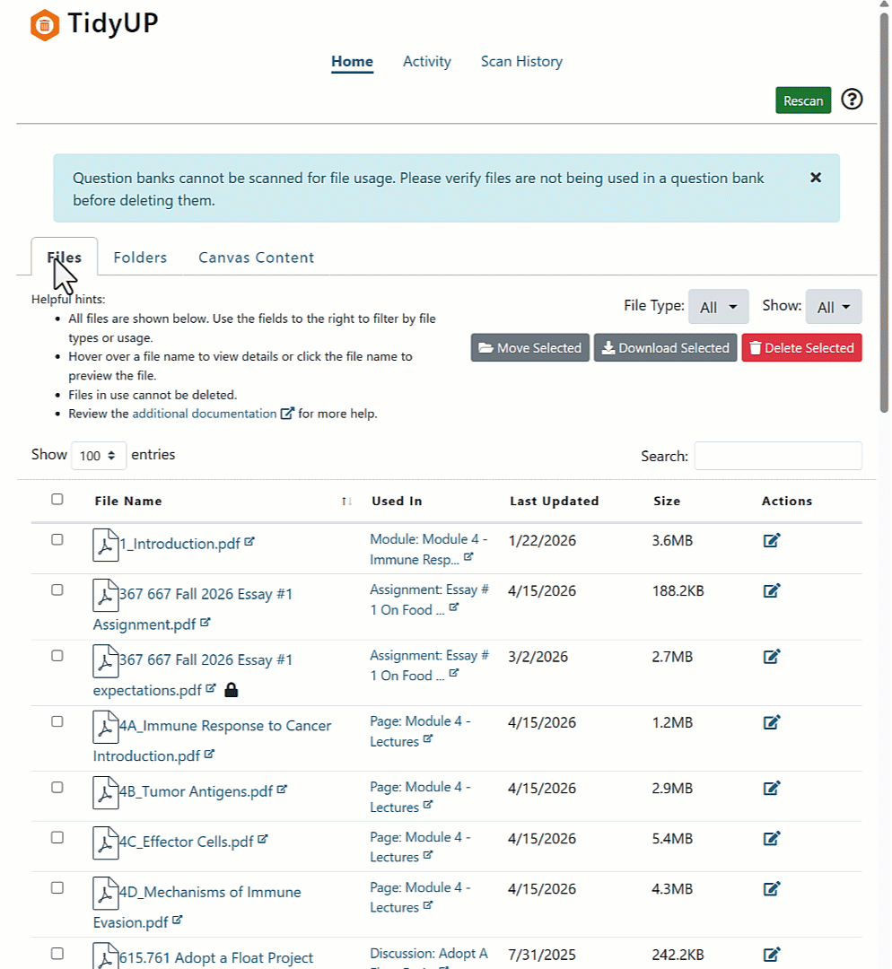The width and height of the screenshot is (892, 969).
Task: Open Page: Module 4 - Lectures link for 4C_Effector Cells
Action: coord(420,847)
